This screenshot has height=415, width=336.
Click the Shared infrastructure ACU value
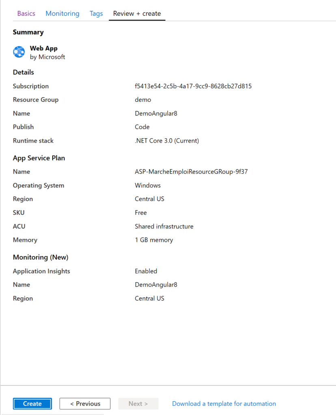[x=164, y=227]
